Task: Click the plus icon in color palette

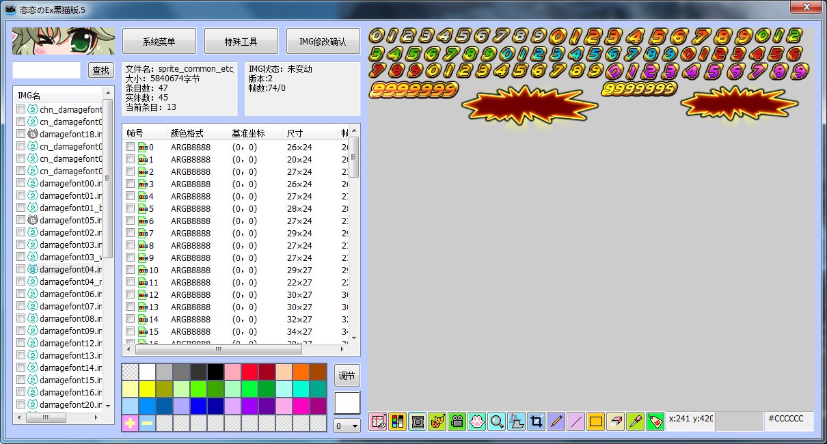Action: click(x=130, y=424)
